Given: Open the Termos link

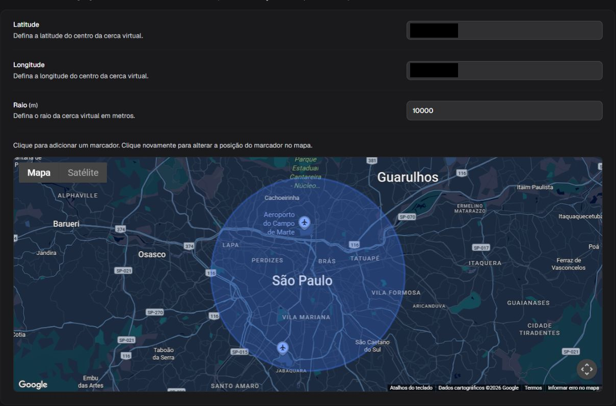Looking at the screenshot, I should tap(533, 388).
